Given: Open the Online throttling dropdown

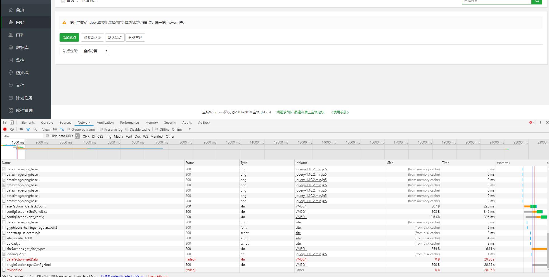Looking at the screenshot, I should (181, 129).
